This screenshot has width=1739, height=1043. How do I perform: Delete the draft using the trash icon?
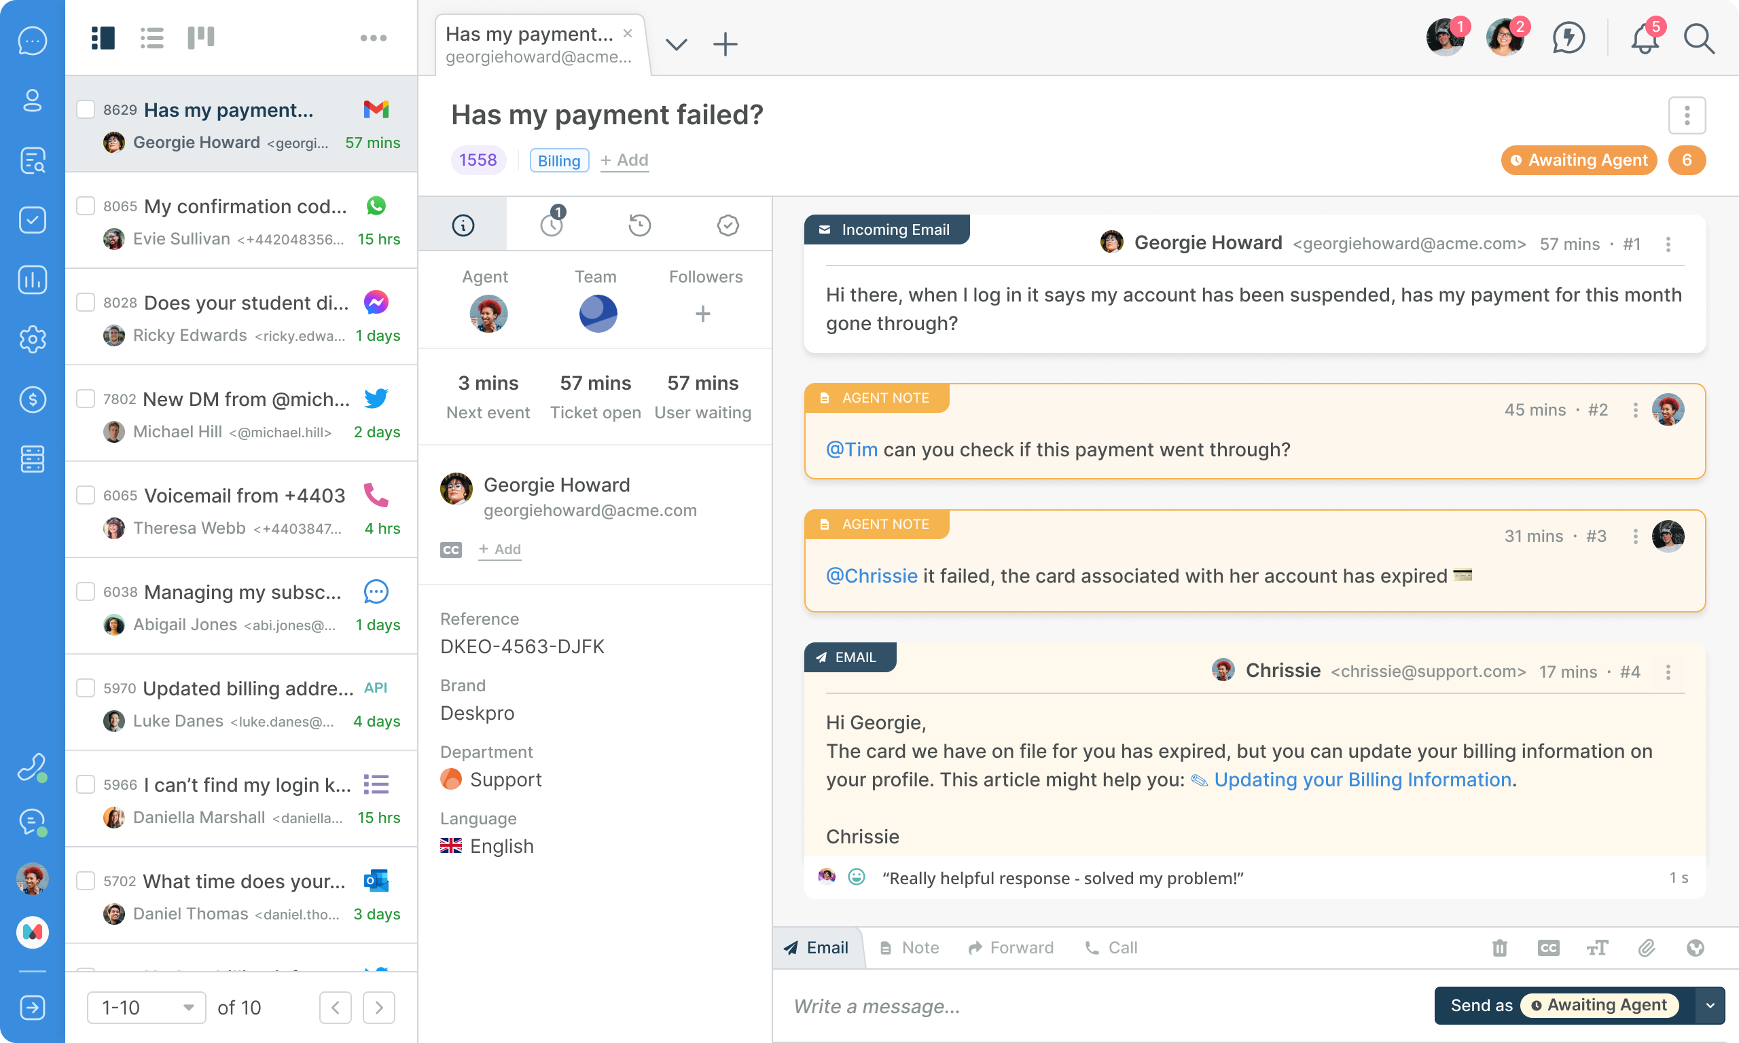click(1501, 948)
